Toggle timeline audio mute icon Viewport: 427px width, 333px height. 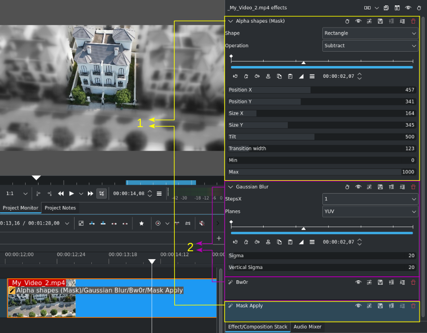[x=201, y=223]
